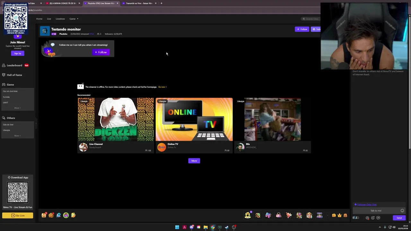
Task: Open Chrome from taskbar
Action: (x=213, y=227)
